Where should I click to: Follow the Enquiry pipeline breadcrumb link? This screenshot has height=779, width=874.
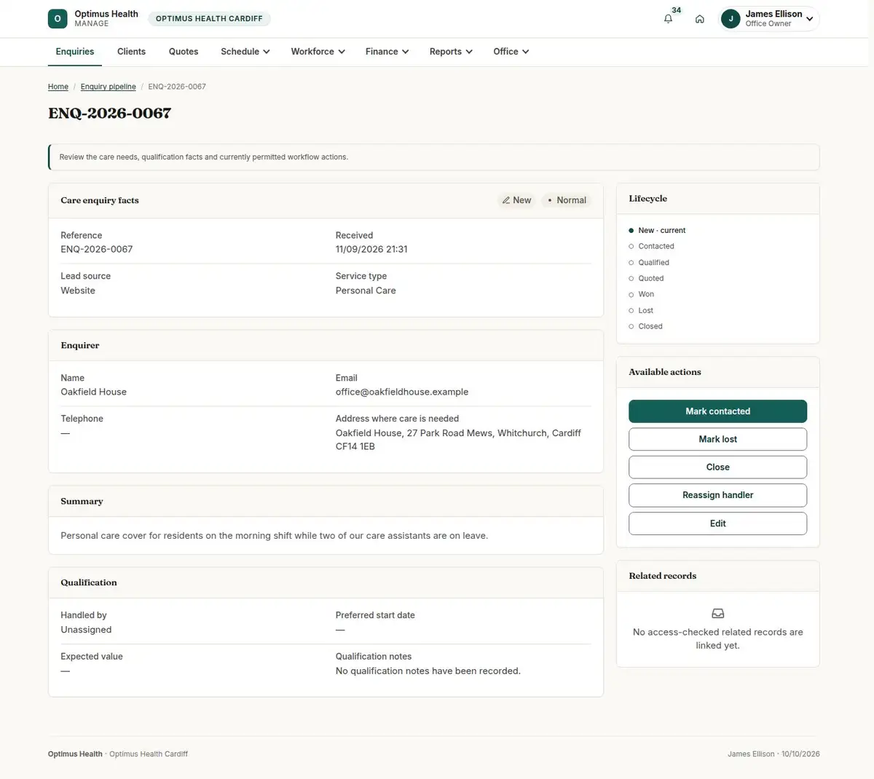click(x=108, y=87)
